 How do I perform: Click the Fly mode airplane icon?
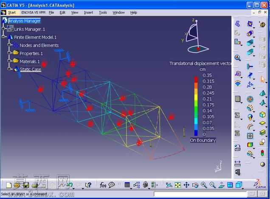coord(169,185)
